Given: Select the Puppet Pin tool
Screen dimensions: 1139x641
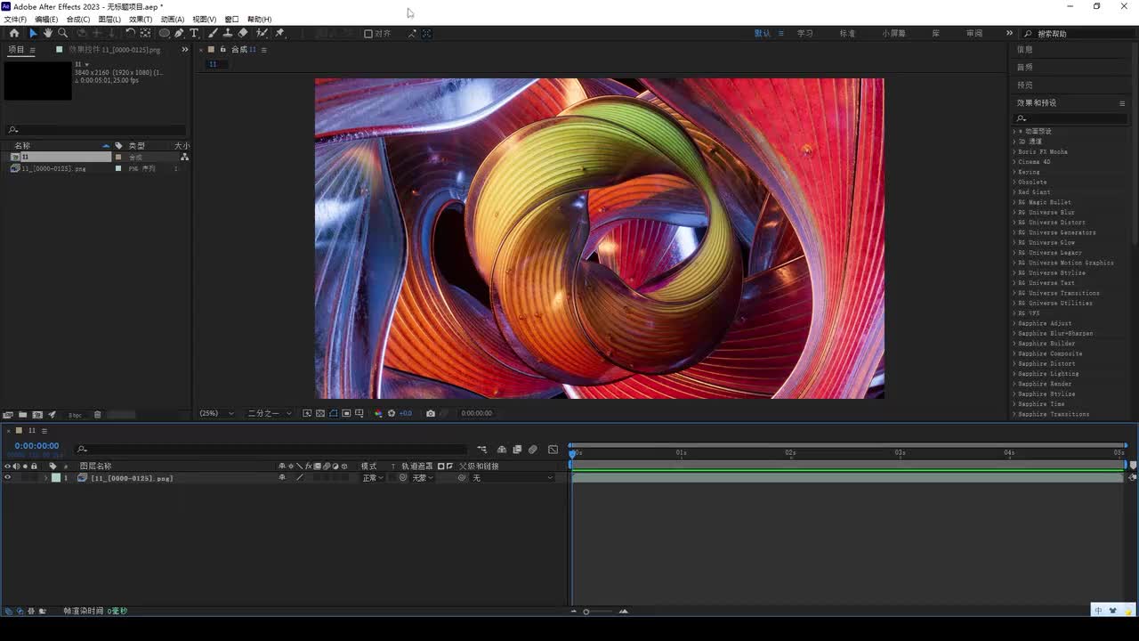Looking at the screenshot, I should tap(279, 33).
